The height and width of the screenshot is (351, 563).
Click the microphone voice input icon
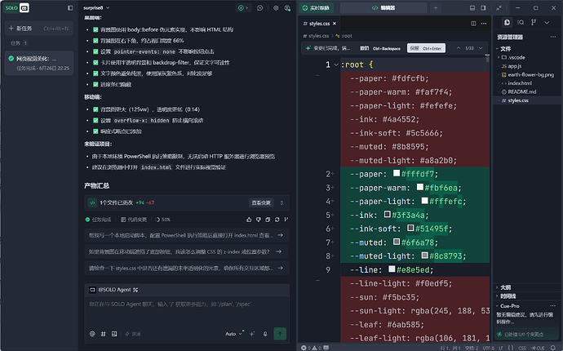(265, 334)
